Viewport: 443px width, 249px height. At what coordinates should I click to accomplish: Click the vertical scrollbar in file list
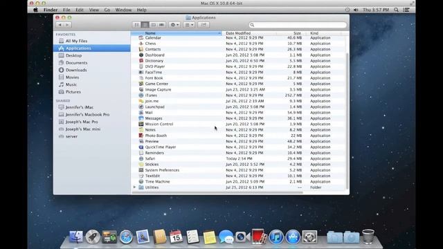pos(347,122)
